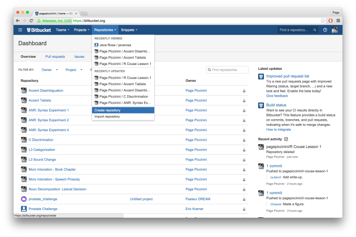Open the user avatar menu
356x237 pixels.
pyautogui.click(x=335, y=30)
